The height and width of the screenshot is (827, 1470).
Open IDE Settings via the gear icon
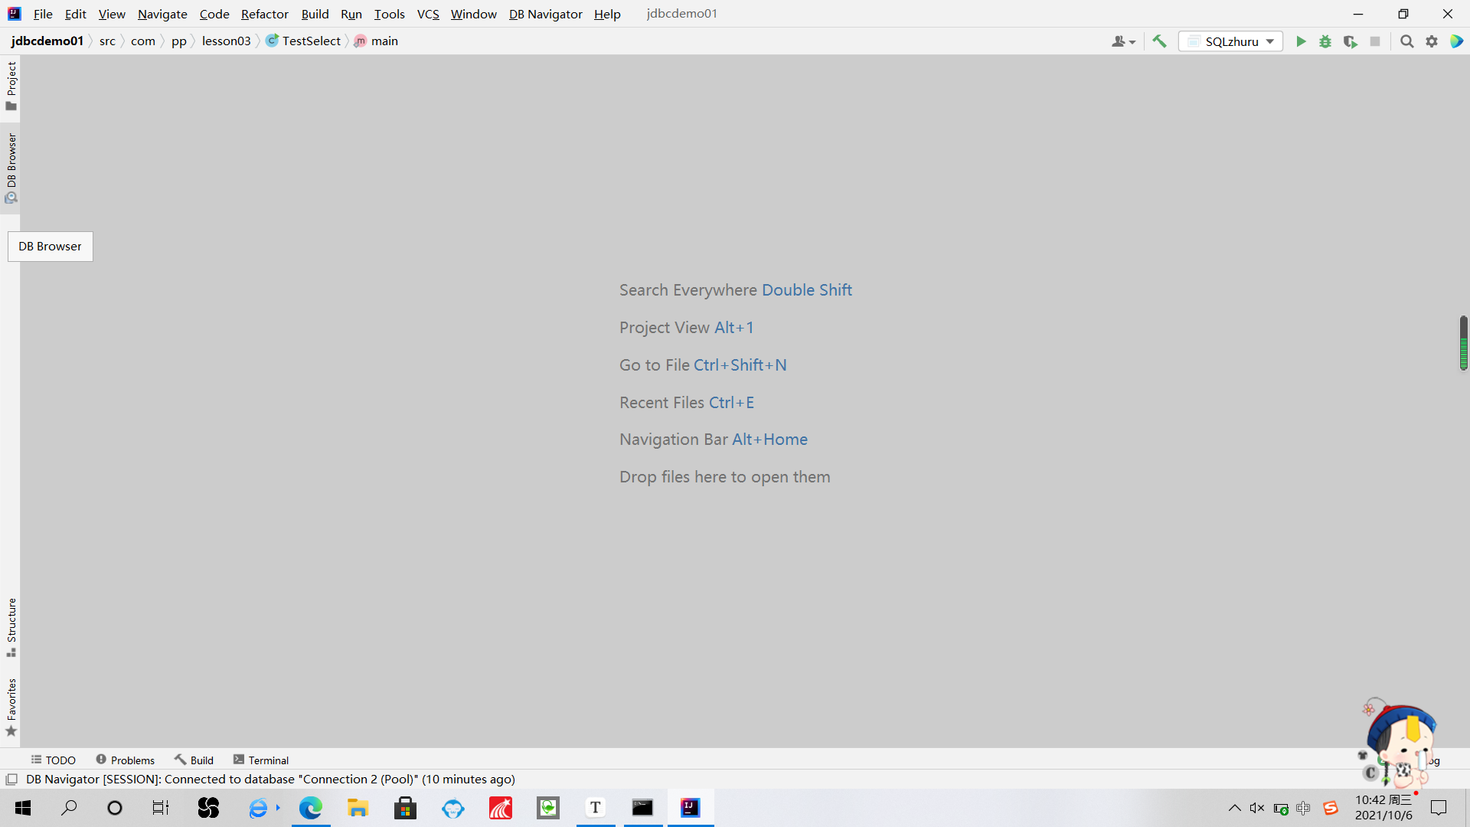tap(1432, 41)
